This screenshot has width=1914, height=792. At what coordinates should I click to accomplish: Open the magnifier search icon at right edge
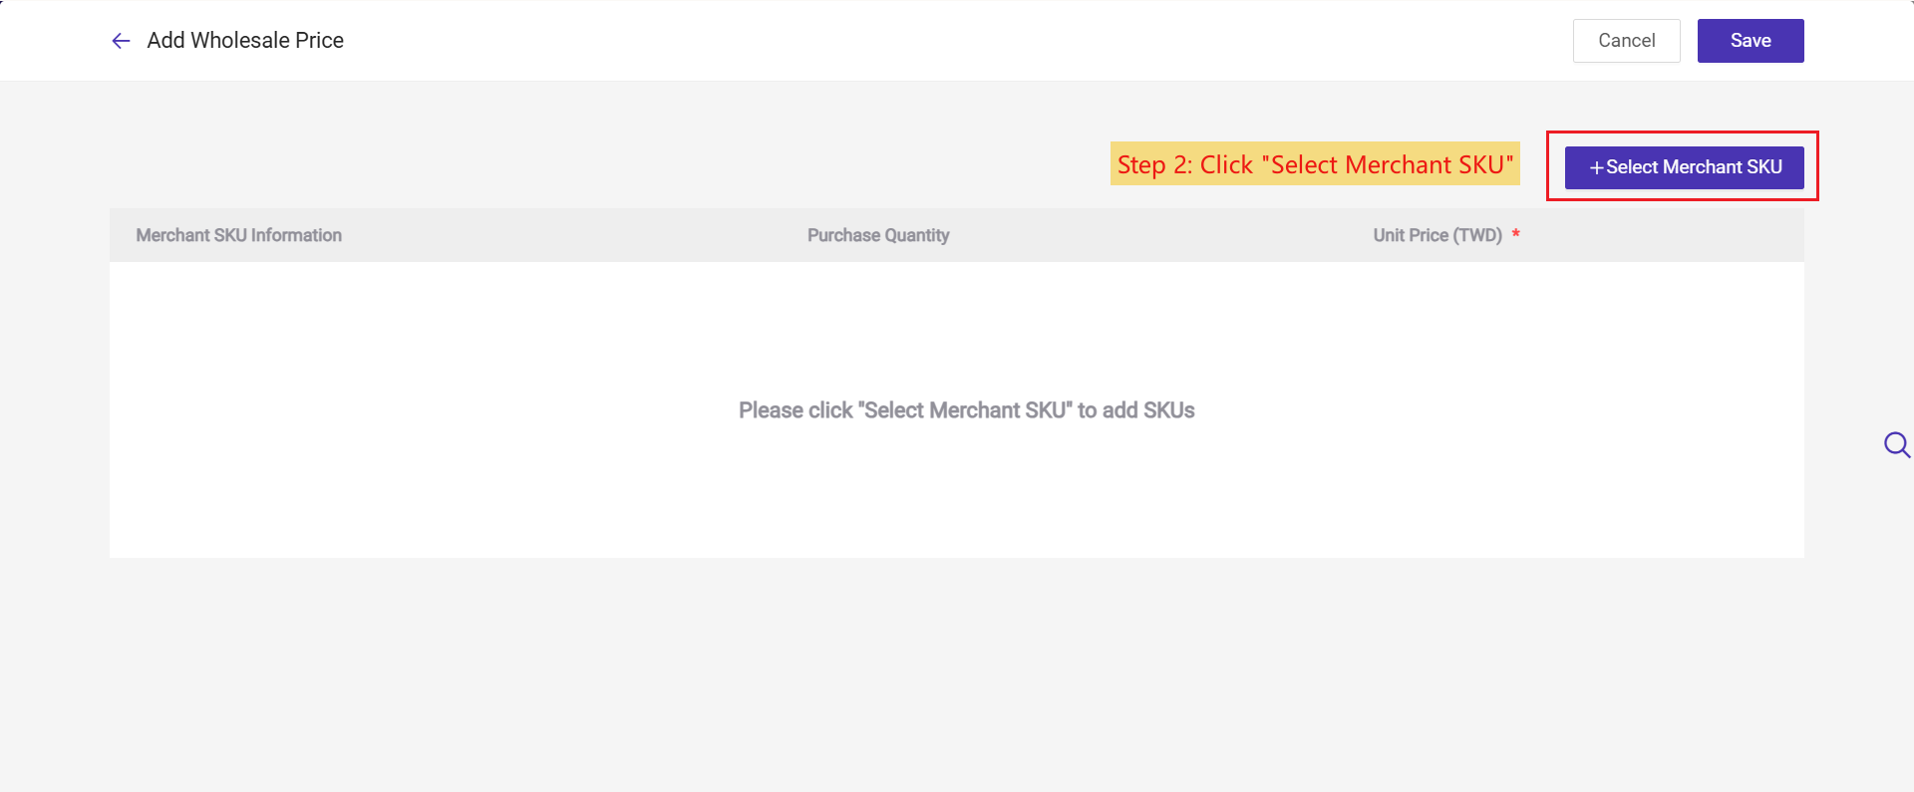pos(1897,444)
